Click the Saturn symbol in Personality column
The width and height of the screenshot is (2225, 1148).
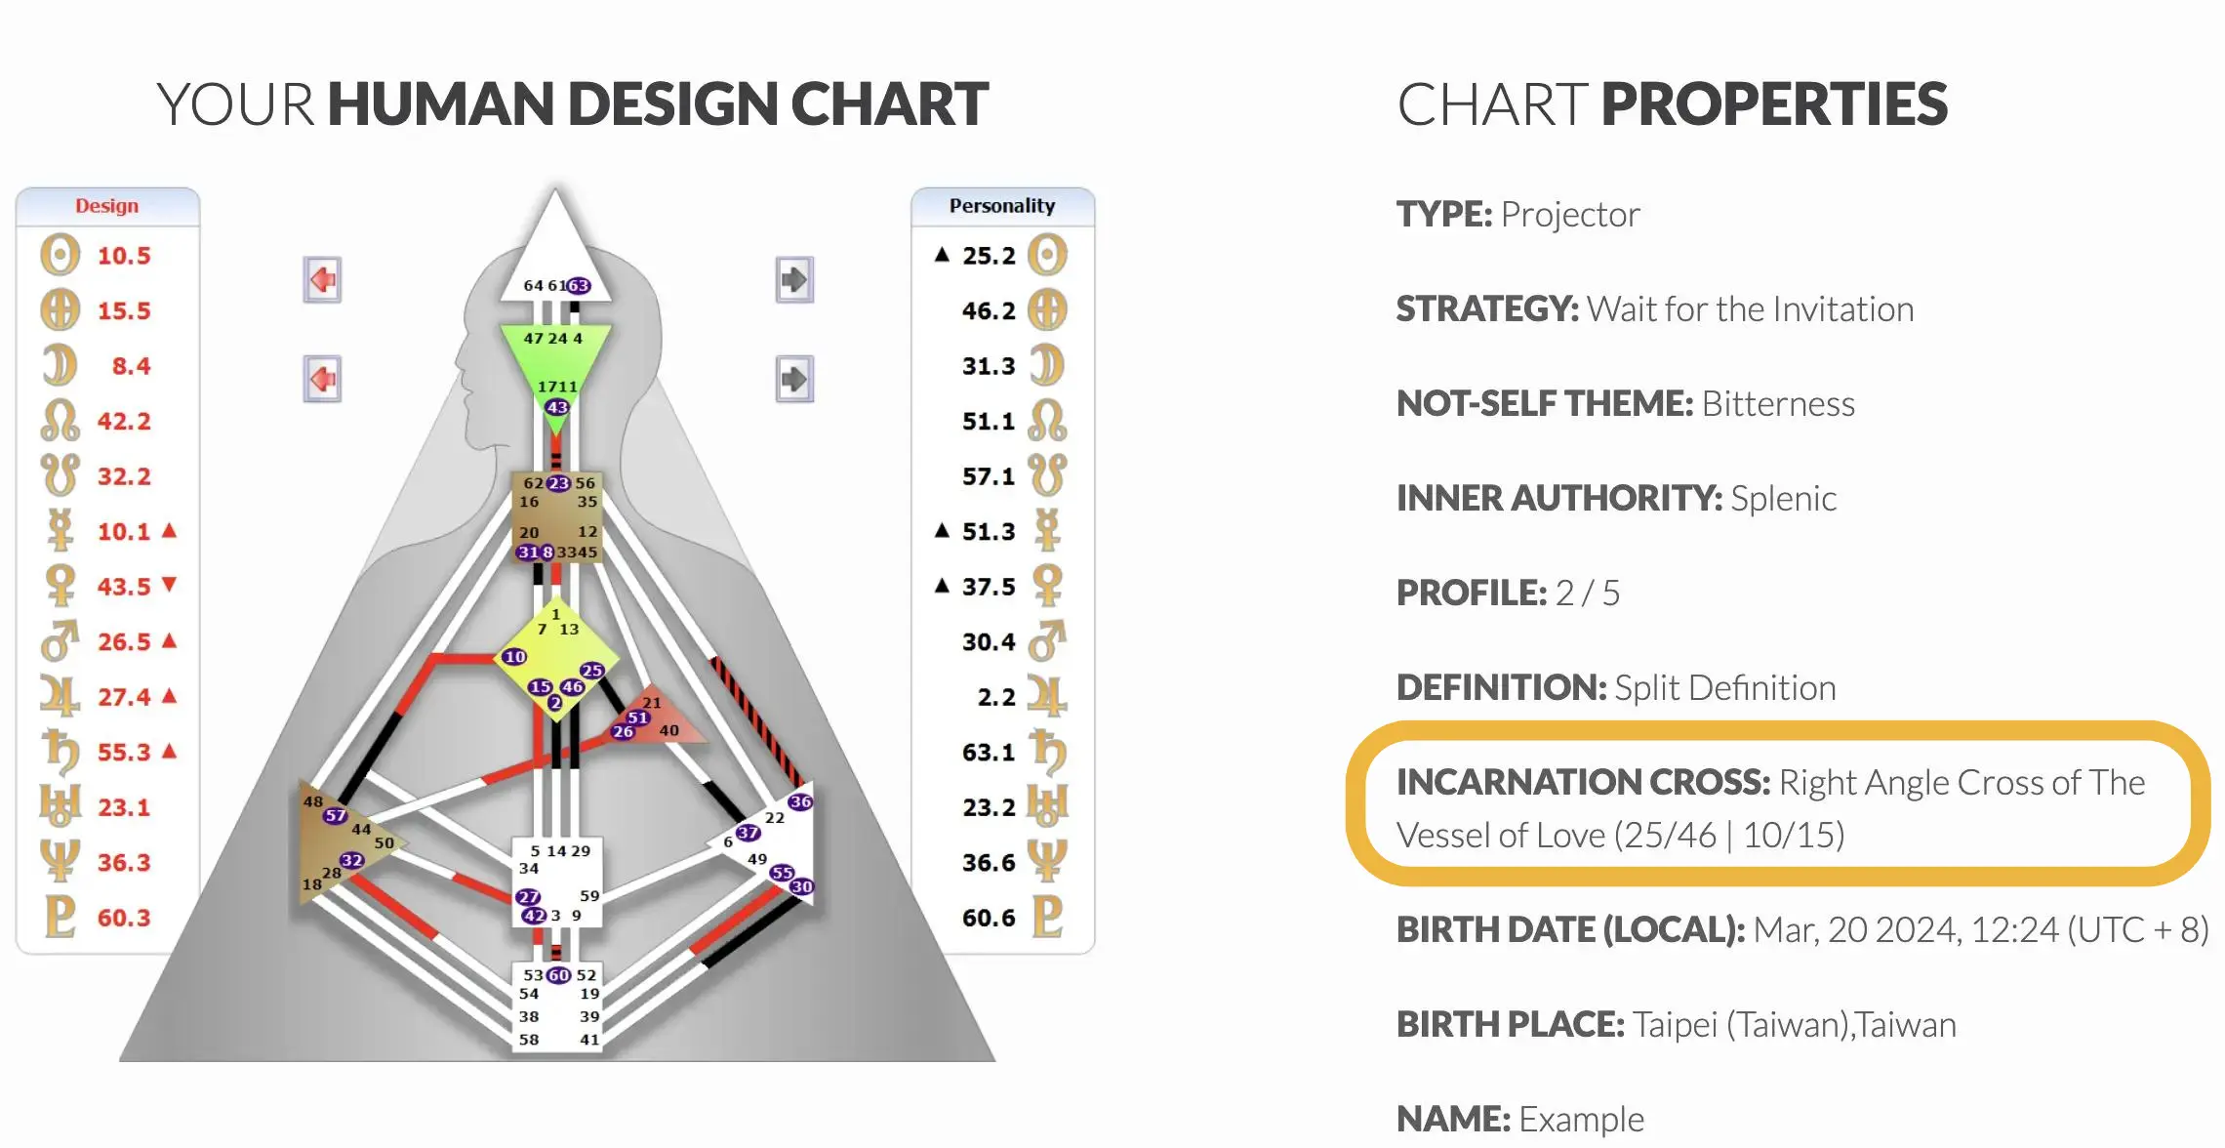point(1047,752)
